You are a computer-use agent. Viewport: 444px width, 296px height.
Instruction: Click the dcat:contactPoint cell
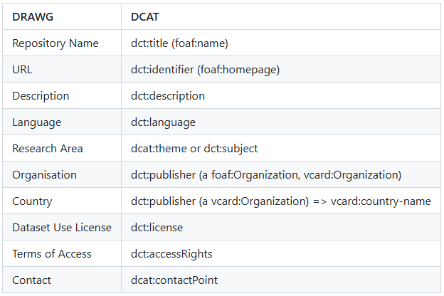(x=174, y=280)
